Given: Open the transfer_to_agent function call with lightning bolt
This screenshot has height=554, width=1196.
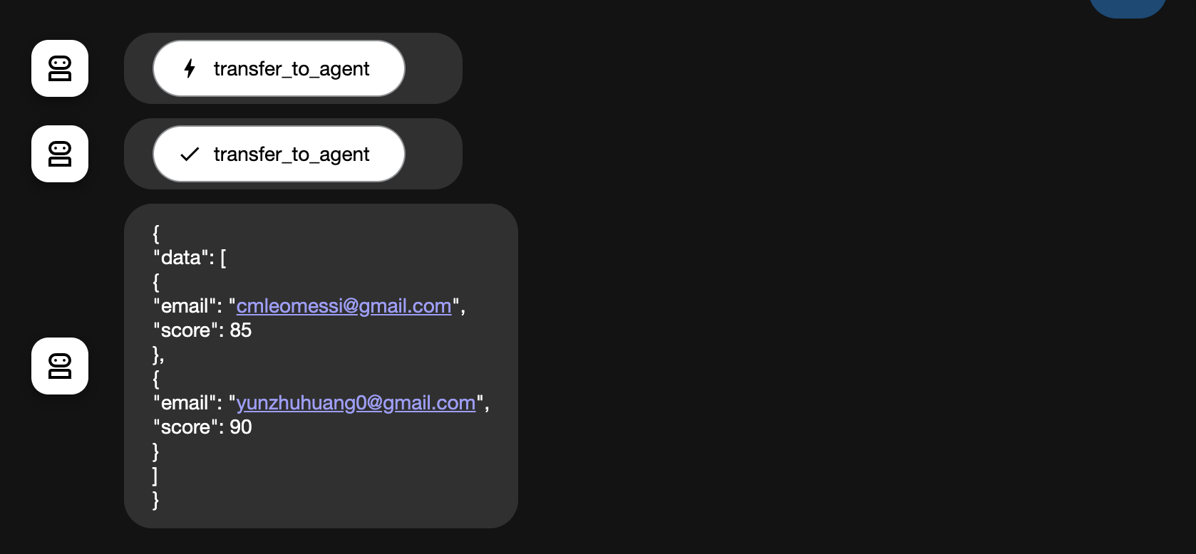Looking at the screenshot, I should (x=279, y=68).
